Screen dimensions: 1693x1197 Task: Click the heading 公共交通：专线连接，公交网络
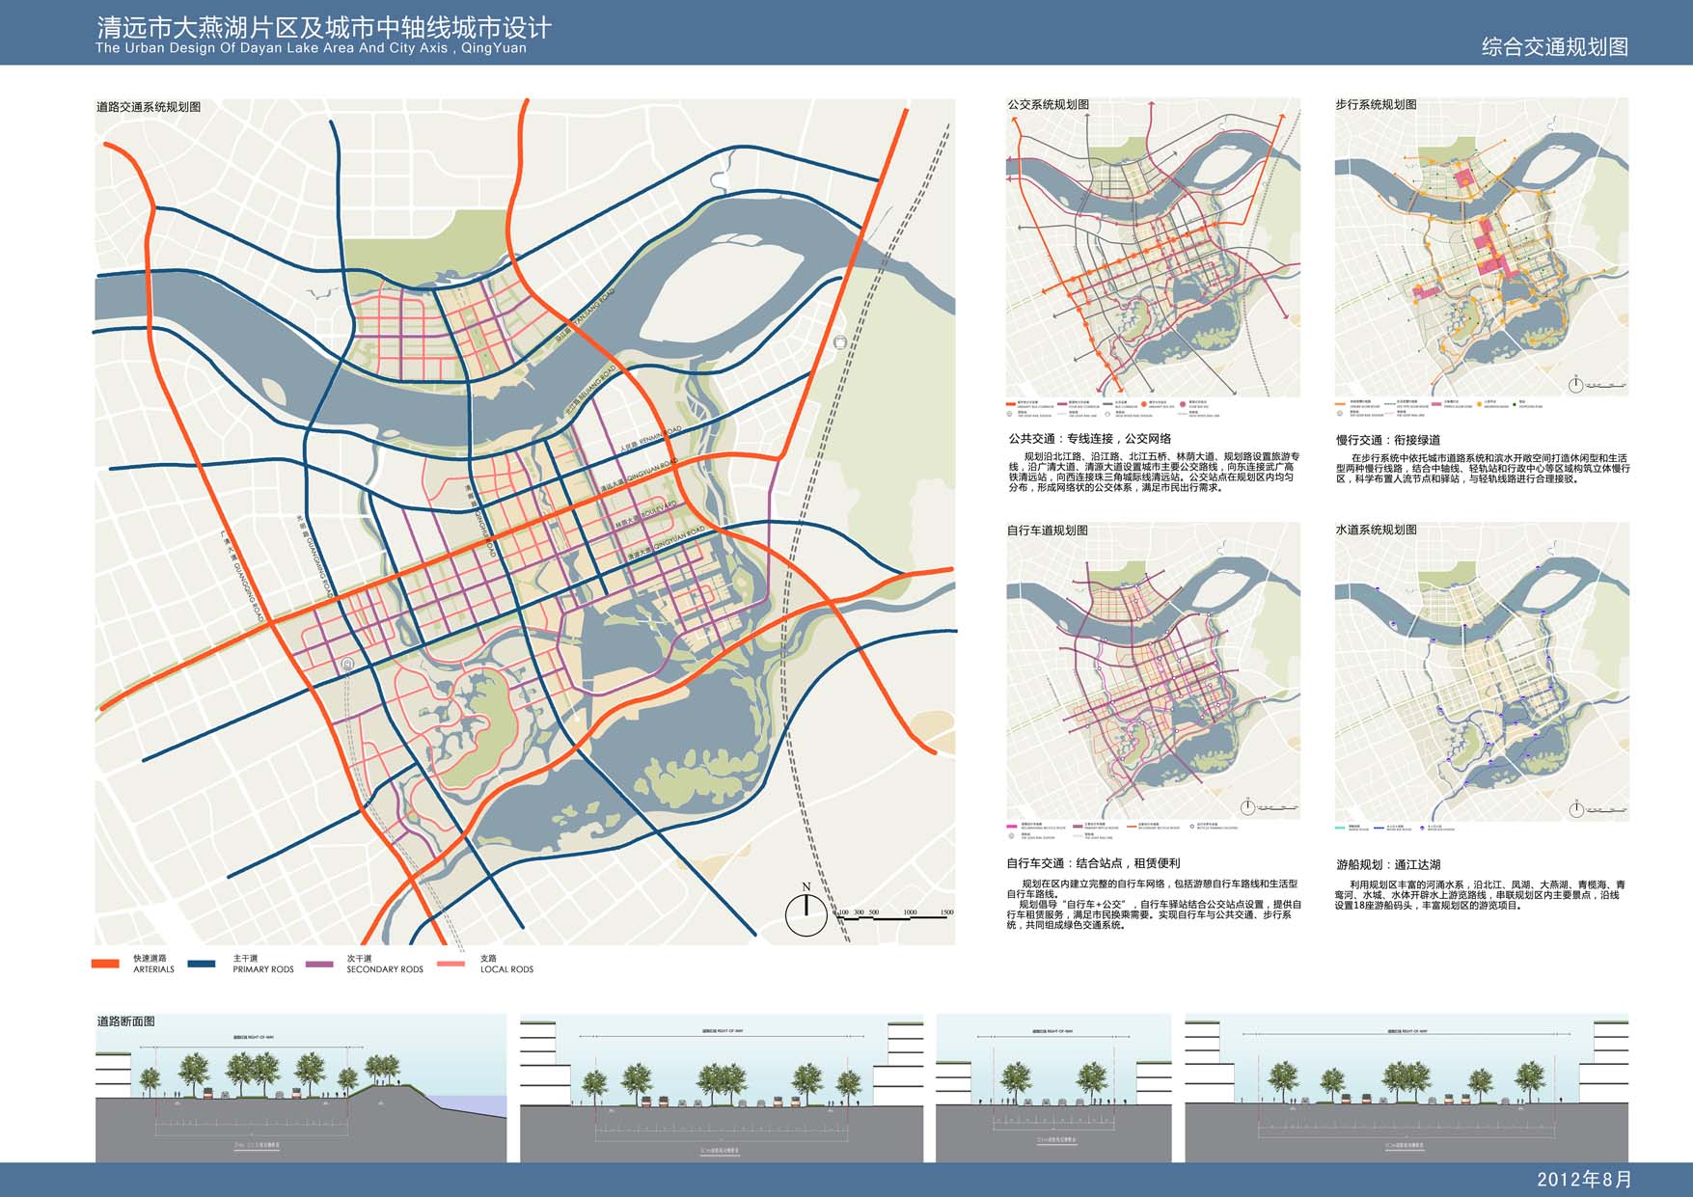click(1090, 439)
